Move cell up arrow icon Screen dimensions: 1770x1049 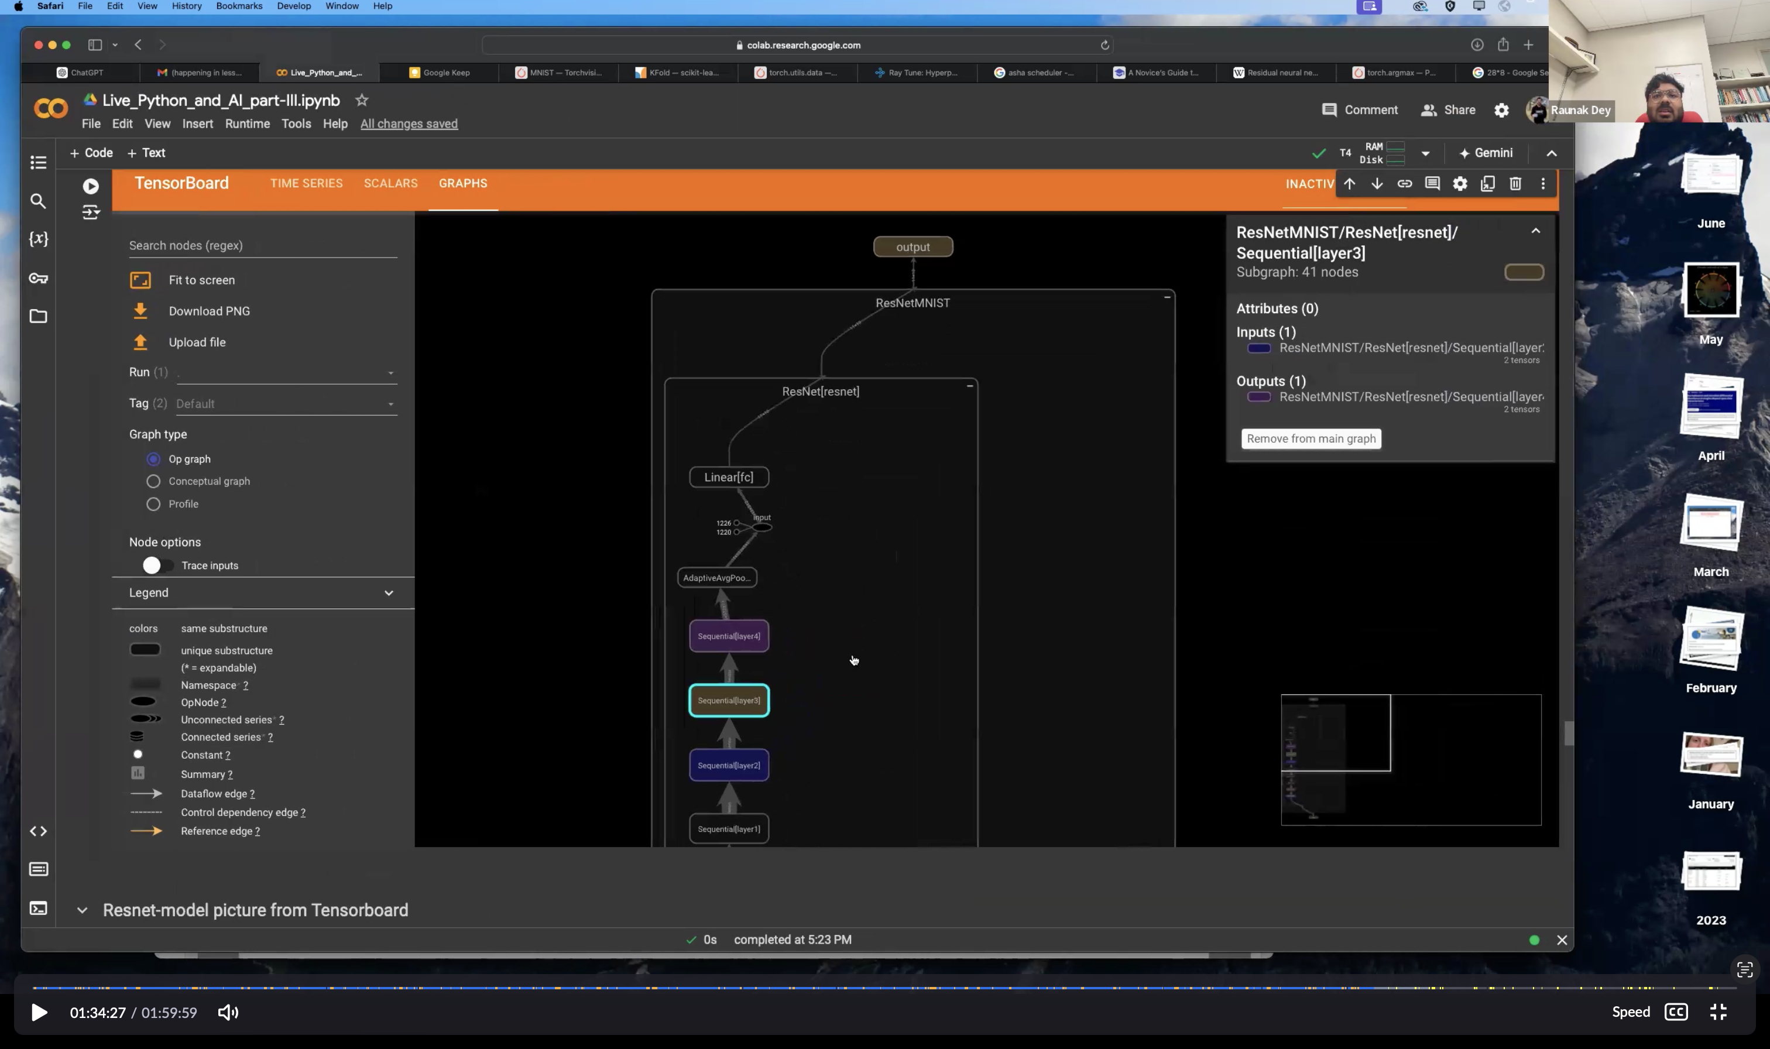tap(1350, 184)
